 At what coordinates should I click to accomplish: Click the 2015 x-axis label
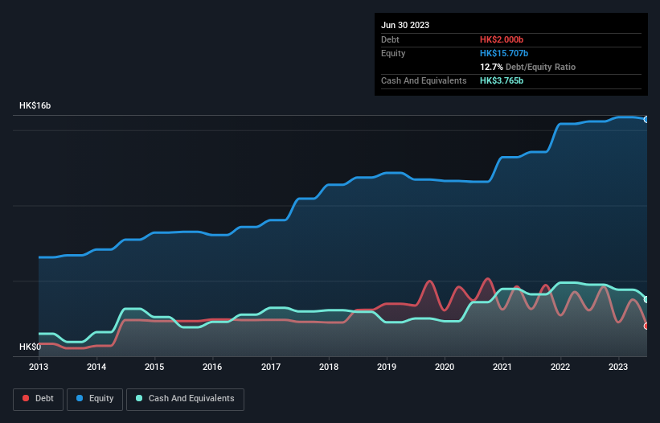point(154,367)
